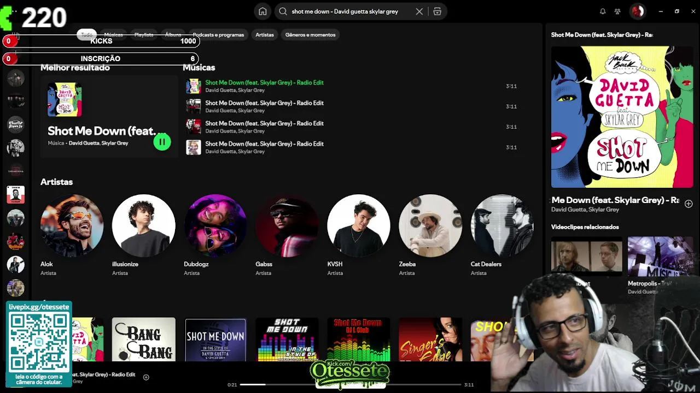Image resolution: width=700 pixels, height=393 pixels.
Task: Add bottom bar track to Liked Songs
Action: 146,377
